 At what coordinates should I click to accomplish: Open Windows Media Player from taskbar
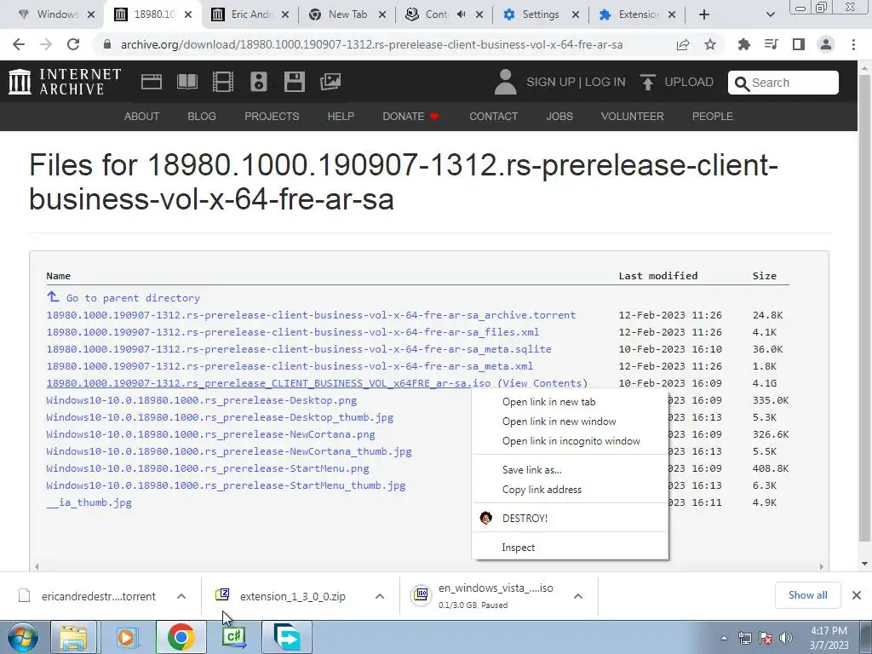(126, 637)
